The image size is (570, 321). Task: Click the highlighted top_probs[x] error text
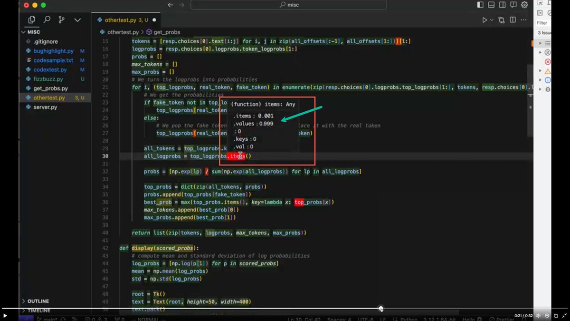coord(313,202)
